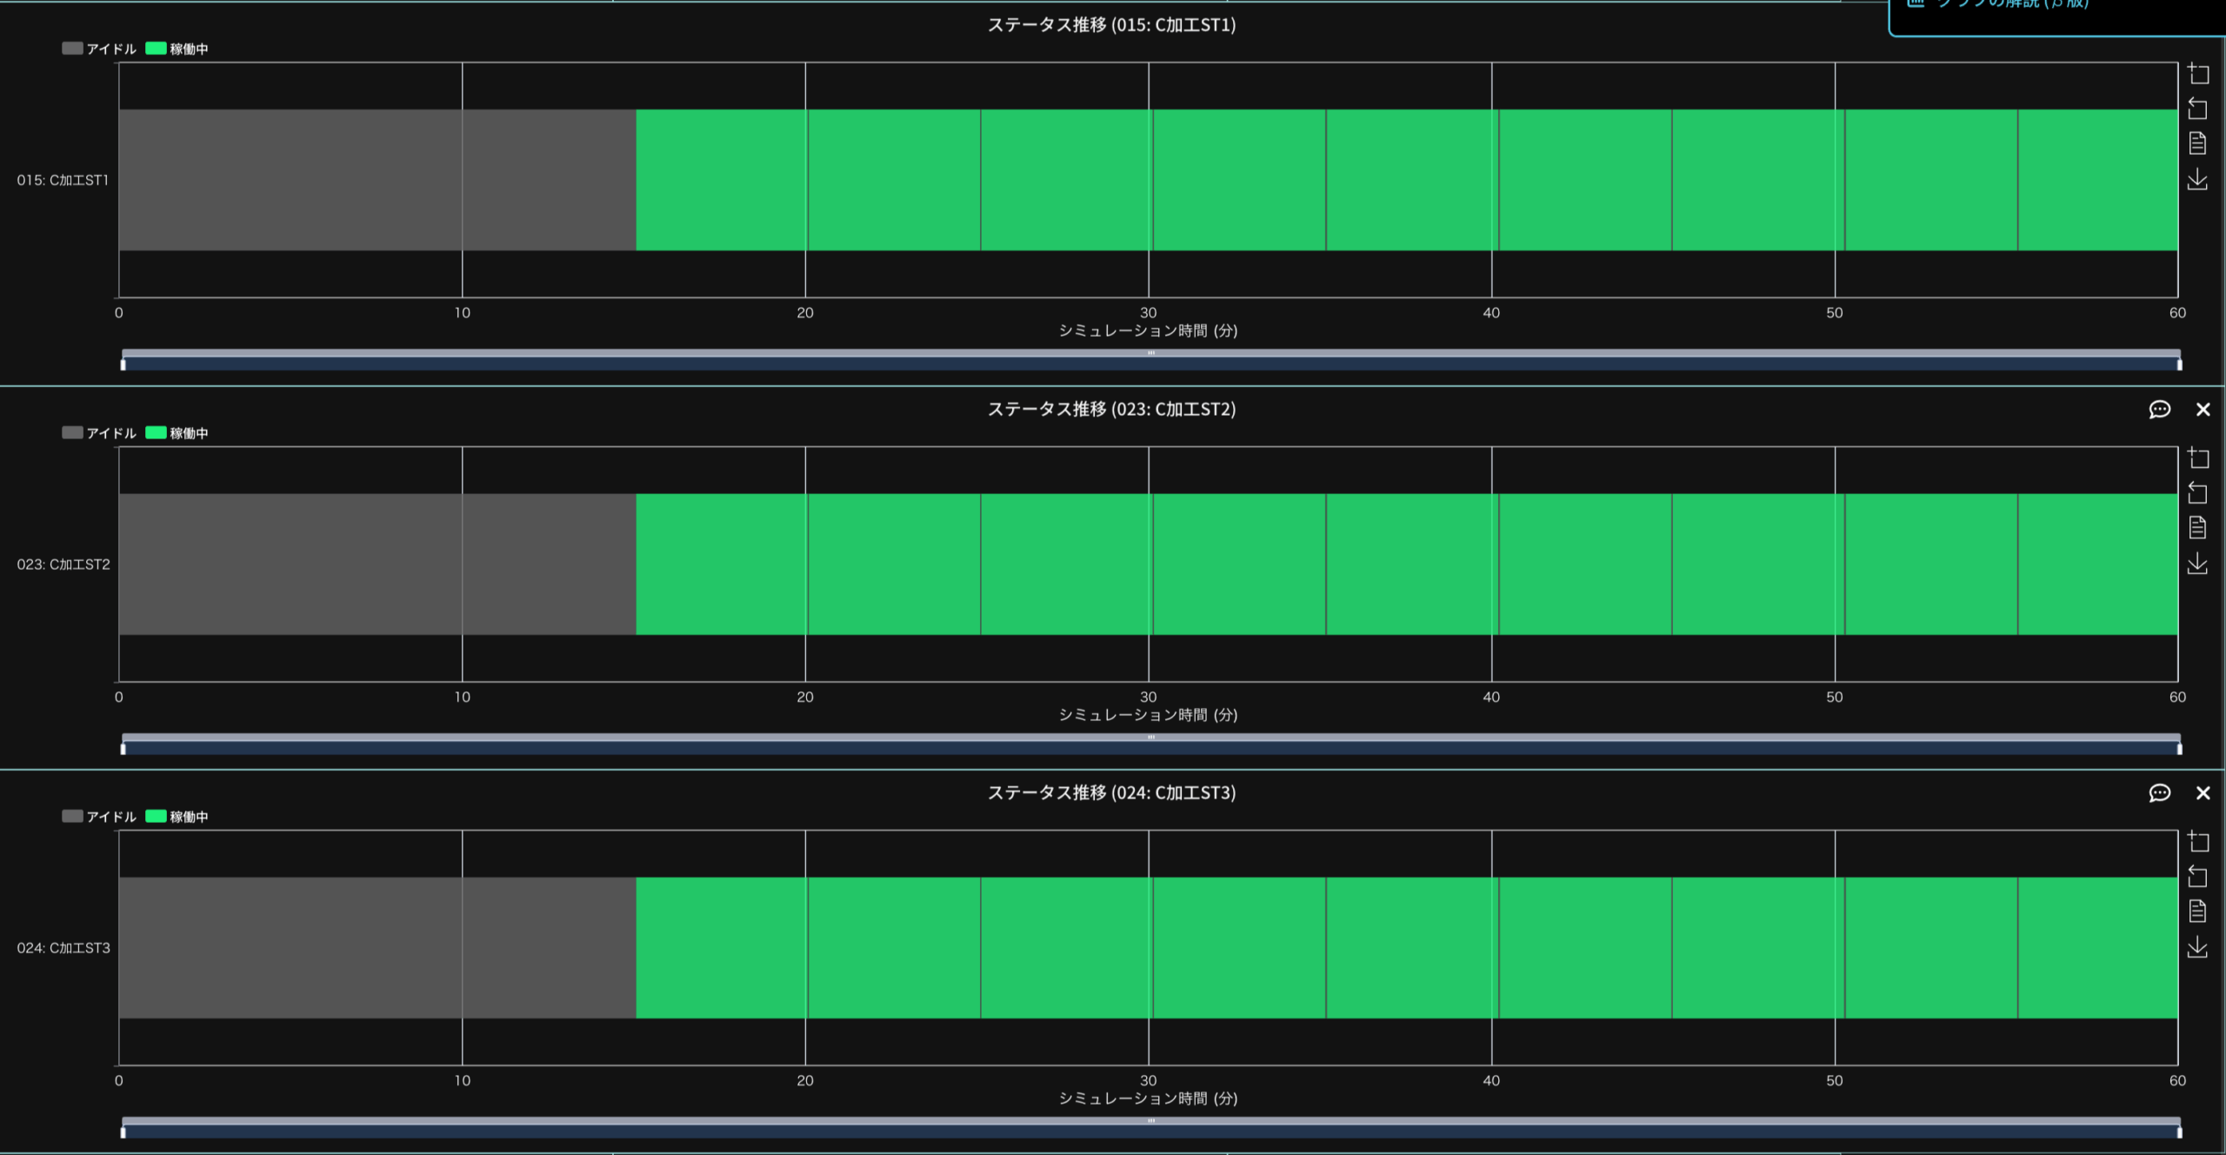Download the C加工ST3 chart as image

point(2198,947)
